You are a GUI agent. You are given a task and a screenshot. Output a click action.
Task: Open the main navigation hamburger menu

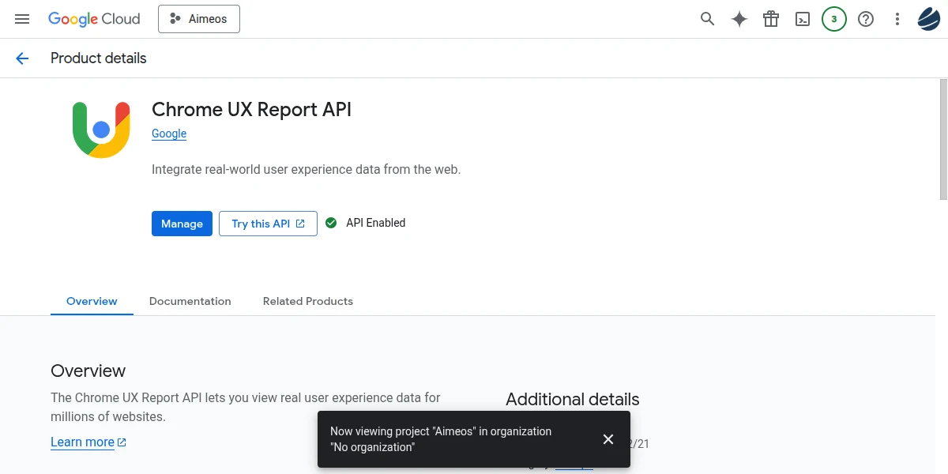[x=22, y=19]
